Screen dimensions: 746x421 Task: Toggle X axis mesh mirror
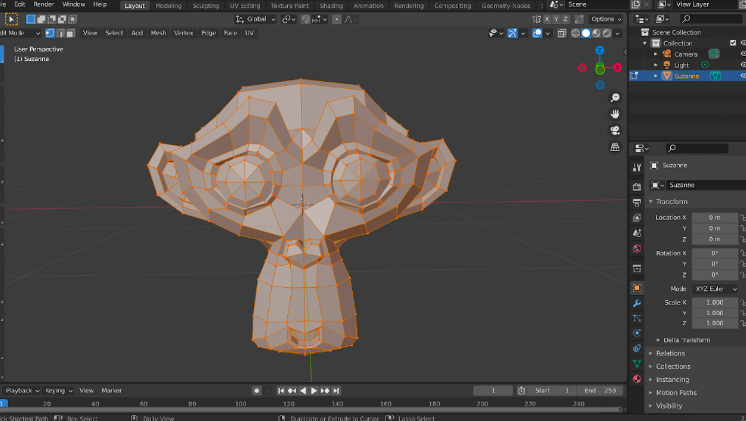point(546,19)
